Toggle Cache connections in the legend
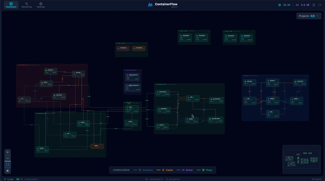The image size is (325, 181). click(165, 170)
